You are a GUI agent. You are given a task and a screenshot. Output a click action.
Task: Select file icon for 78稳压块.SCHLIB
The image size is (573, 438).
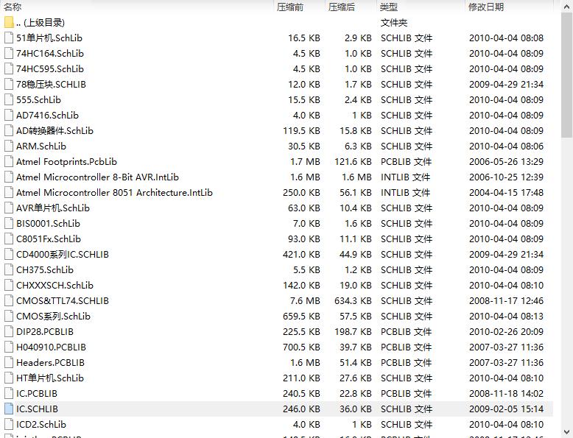(x=9, y=85)
